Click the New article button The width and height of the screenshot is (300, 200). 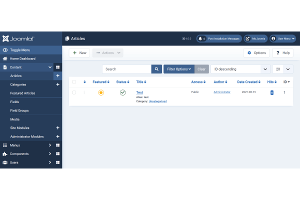point(79,52)
